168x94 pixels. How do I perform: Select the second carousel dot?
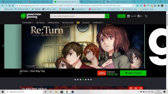click(78, 80)
